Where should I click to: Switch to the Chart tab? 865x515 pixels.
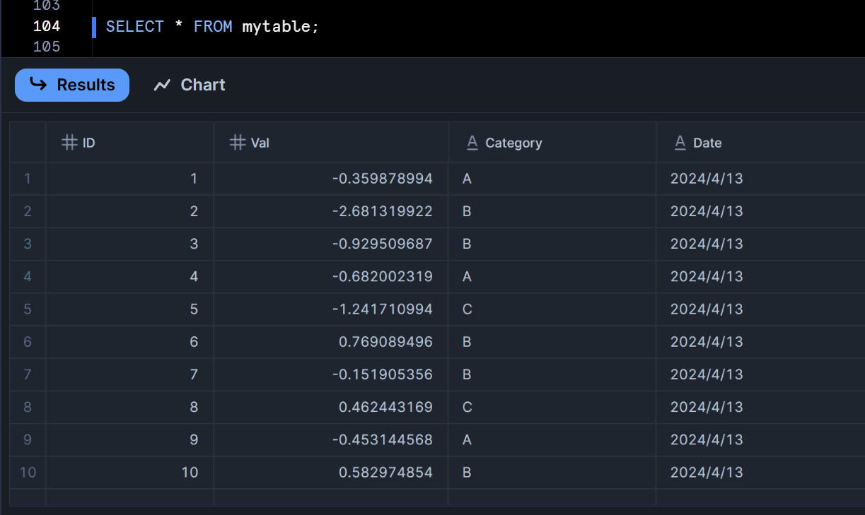(x=190, y=85)
